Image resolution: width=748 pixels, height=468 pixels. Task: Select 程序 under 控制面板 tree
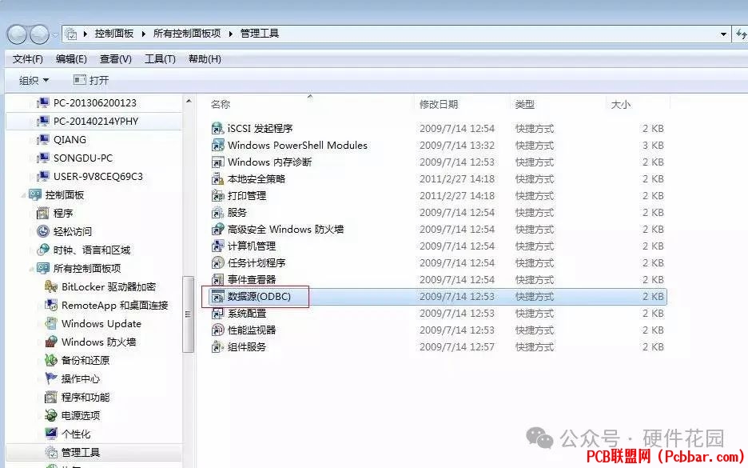point(63,213)
